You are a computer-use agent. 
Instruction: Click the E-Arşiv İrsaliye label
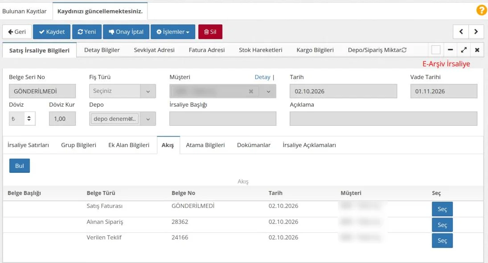[x=446, y=64]
